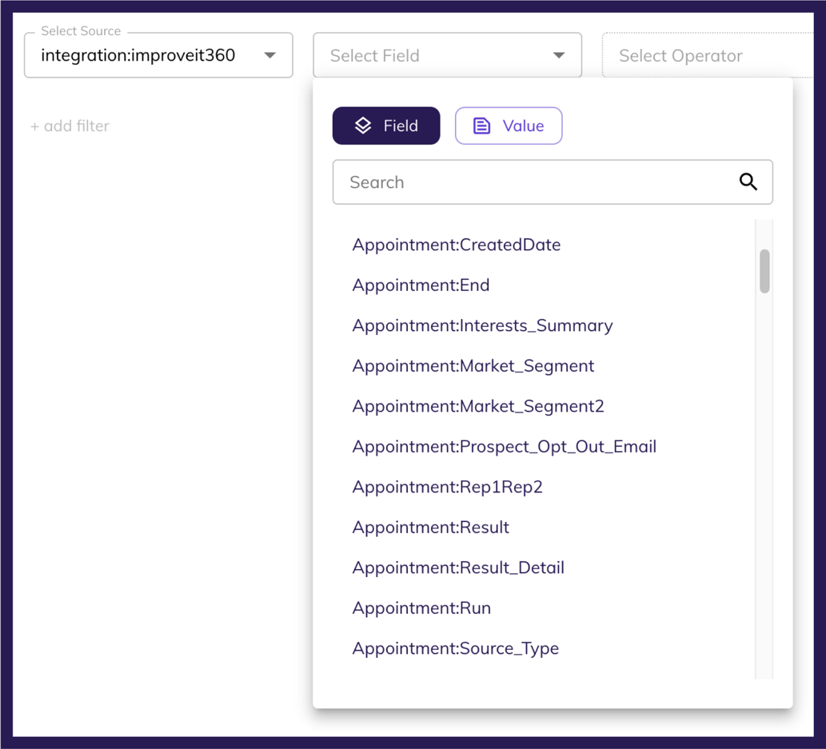Open the Select Source dropdown arrow
This screenshot has width=826, height=749.
point(270,55)
